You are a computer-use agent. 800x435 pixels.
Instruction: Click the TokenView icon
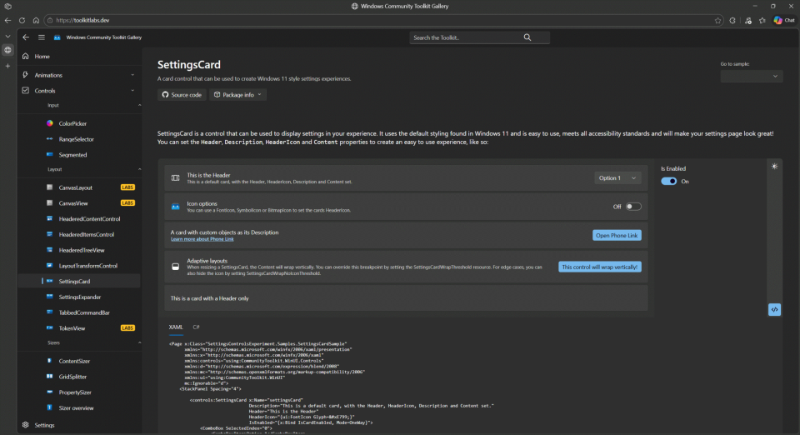(x=49, y=327)
